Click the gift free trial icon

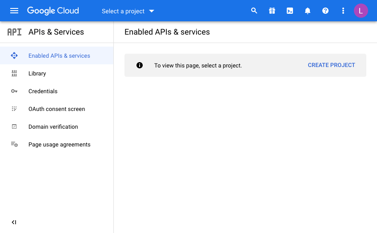[272, 11]
